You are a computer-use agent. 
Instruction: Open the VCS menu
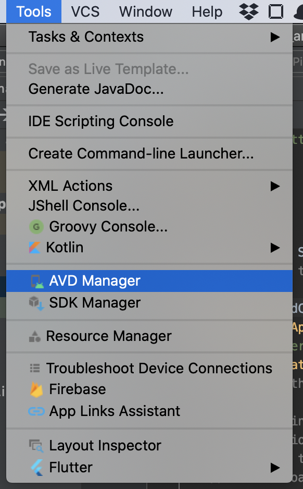[85, 11]
